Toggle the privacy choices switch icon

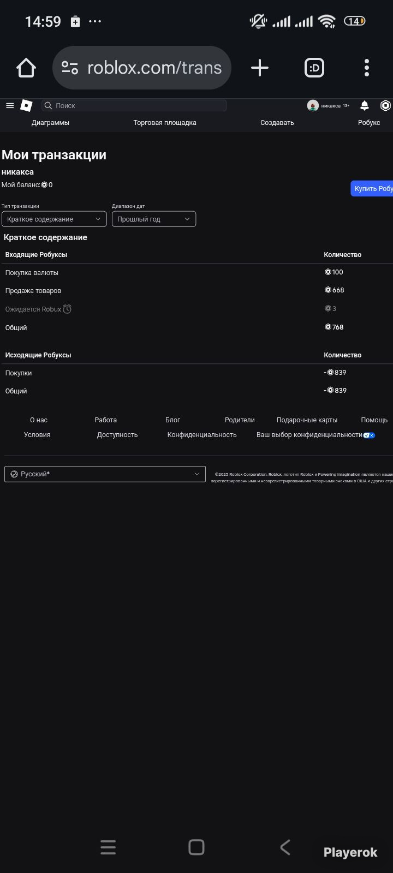369,435
